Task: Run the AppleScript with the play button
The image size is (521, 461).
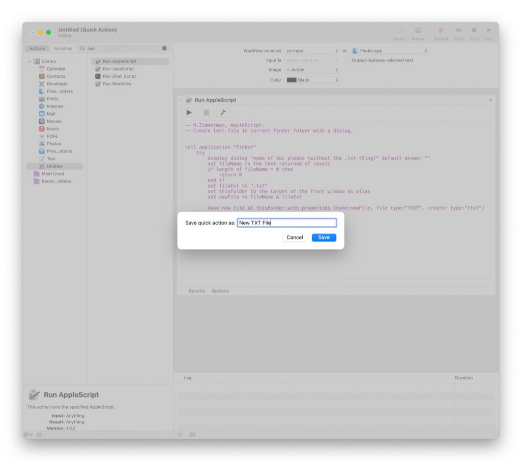Action: coord(189,113)
